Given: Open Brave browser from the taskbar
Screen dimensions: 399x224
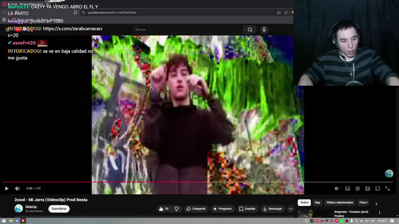Looking at the screenshot, I should (x=23, y=221).
